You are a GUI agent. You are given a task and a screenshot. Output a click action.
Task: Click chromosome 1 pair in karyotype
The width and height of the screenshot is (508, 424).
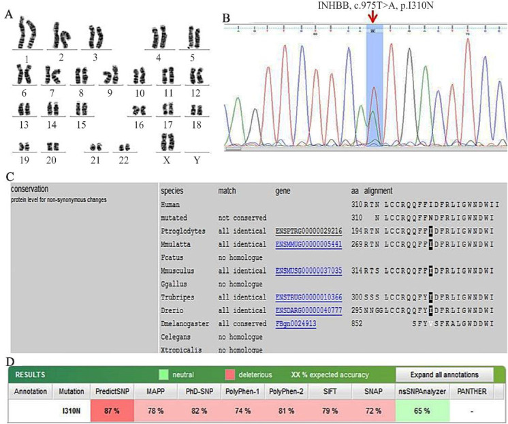coord(27,33)
